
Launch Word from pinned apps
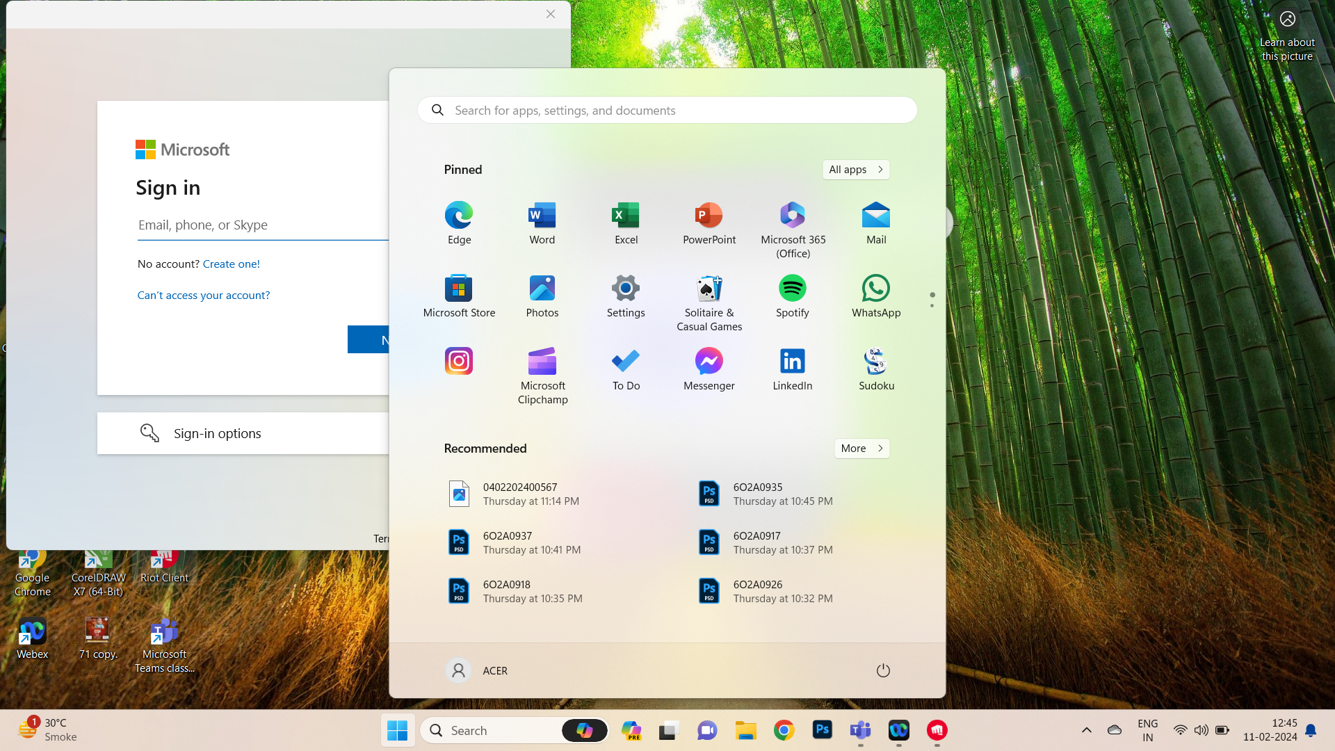coord(542,223)
